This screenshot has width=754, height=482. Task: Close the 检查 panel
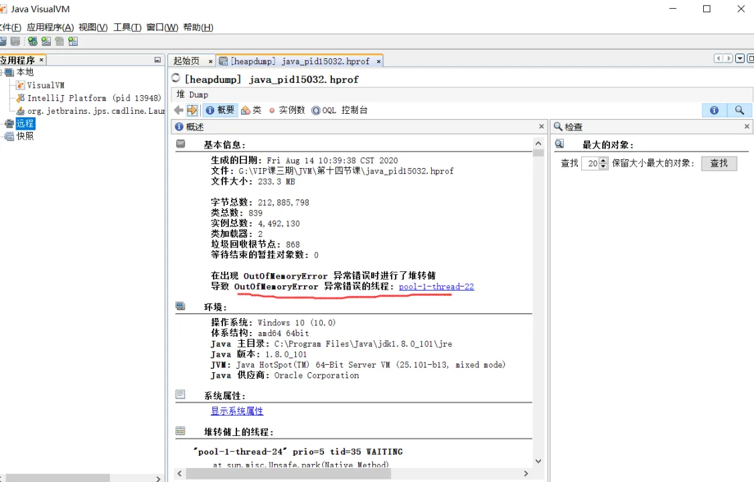(747, 127)
